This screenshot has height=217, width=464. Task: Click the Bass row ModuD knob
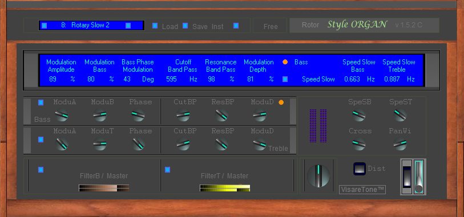tap(260, 115)
